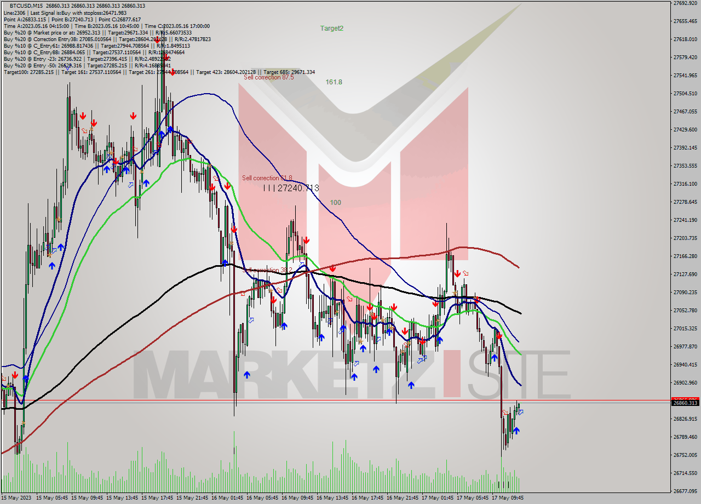Click the 27504.510 price axis label

pos(685,93)
